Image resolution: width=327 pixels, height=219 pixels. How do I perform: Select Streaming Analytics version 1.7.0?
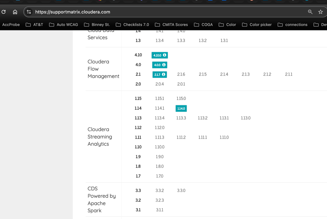(159, 176)
